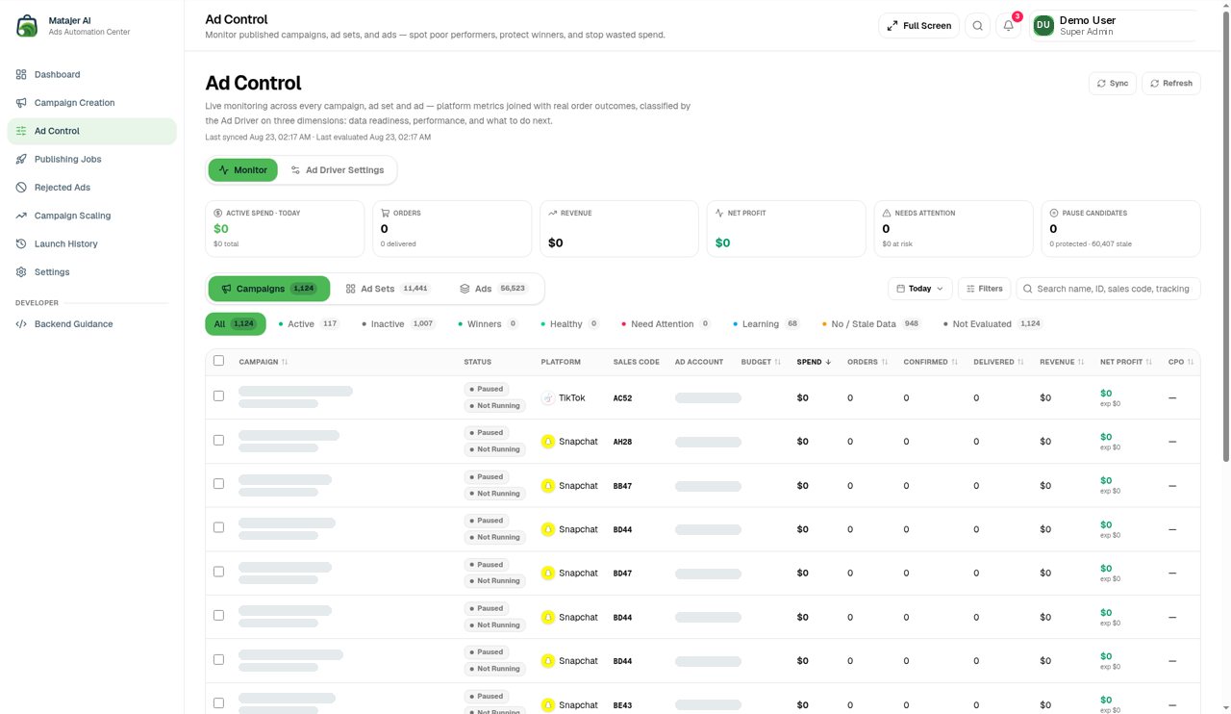Click the Matajer AI logo icon
Screen dimensions: 1231x714
[x=27, y=26]
